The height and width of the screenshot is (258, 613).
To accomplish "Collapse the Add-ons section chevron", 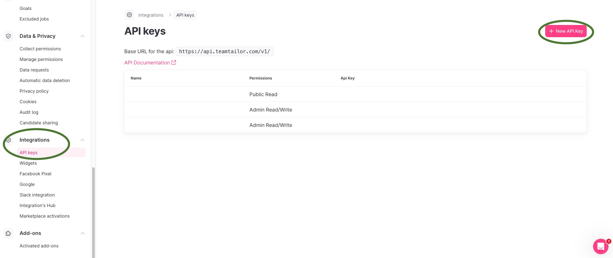I will 83,233.
